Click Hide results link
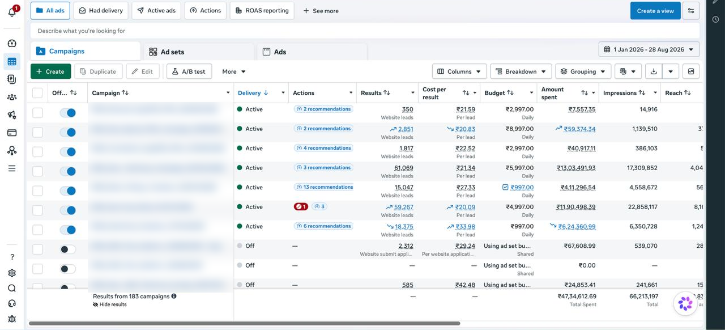The width and height of the screenshot is (725, 330). click(x=110, y=304)
